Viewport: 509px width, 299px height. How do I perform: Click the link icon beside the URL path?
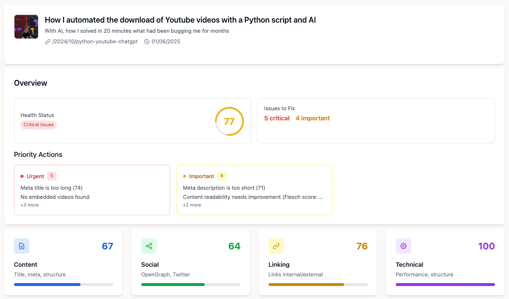48,42
